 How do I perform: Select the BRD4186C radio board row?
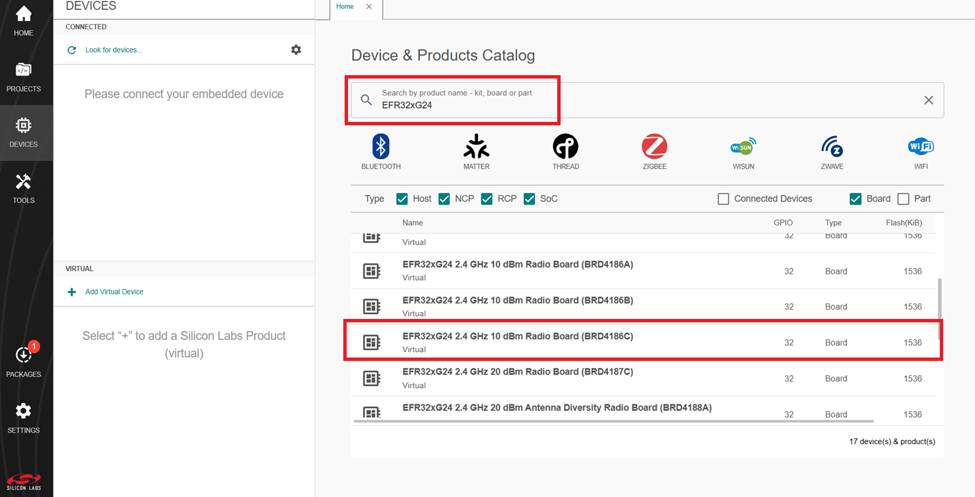[517, 337]
